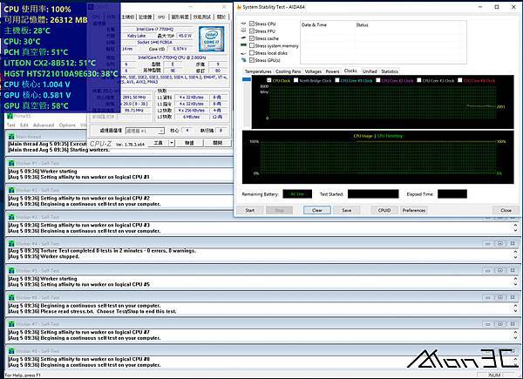Screen dimensions: 523x379
Task: Open the Statistics tab
Action: [390, 71]
